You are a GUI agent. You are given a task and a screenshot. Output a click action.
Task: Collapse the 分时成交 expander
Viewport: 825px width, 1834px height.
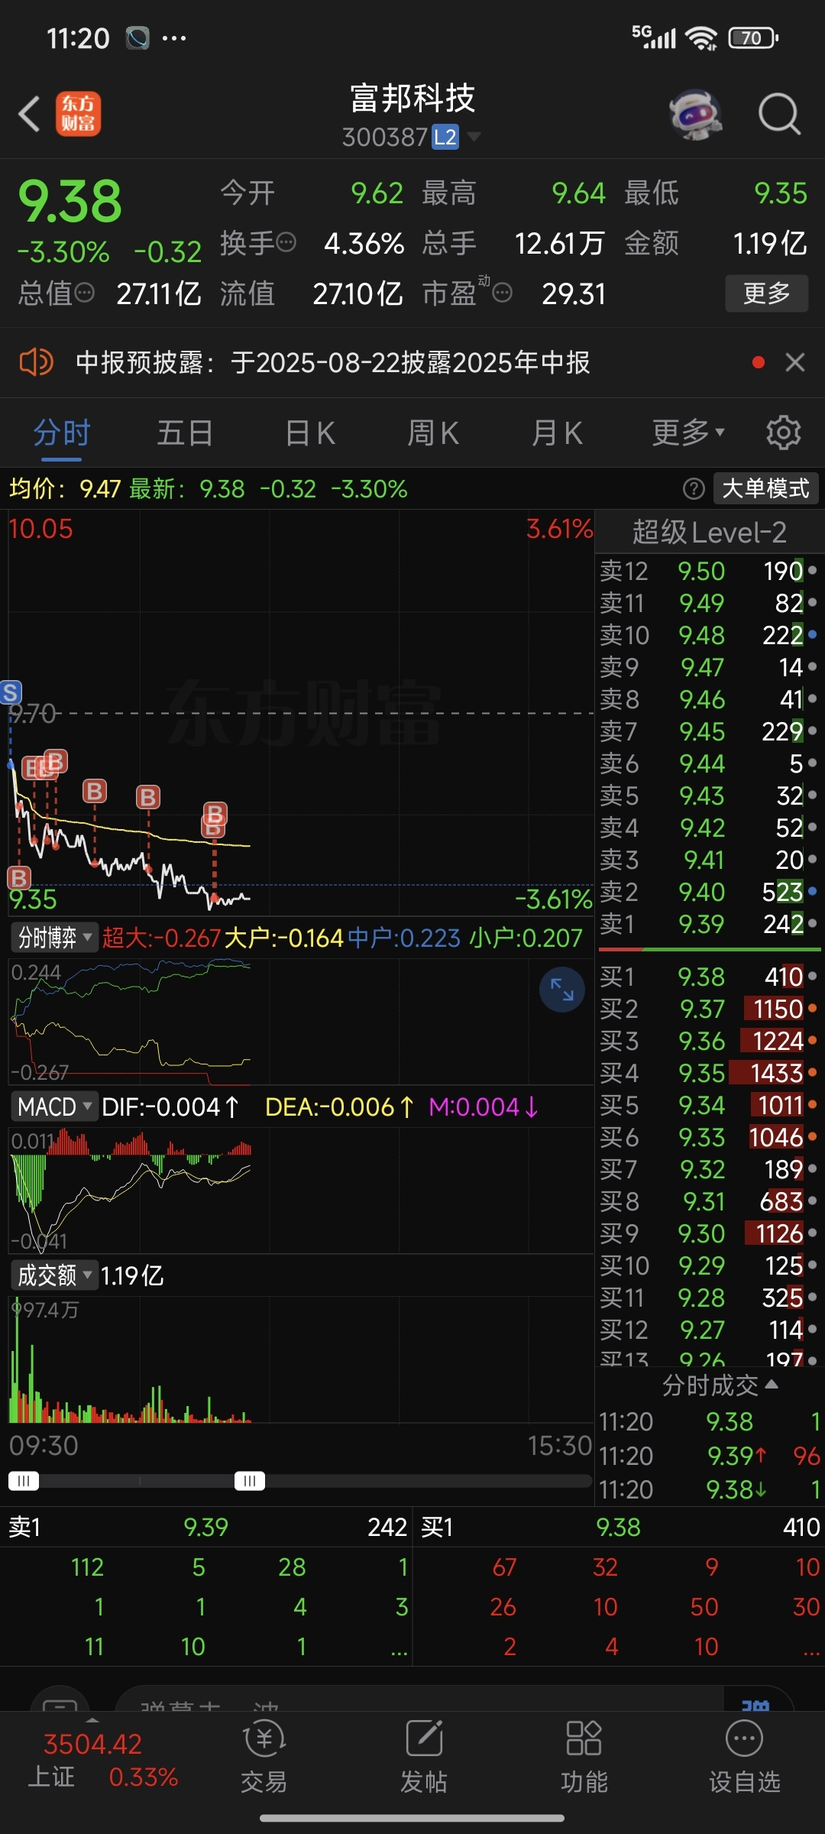[720, 1385]
